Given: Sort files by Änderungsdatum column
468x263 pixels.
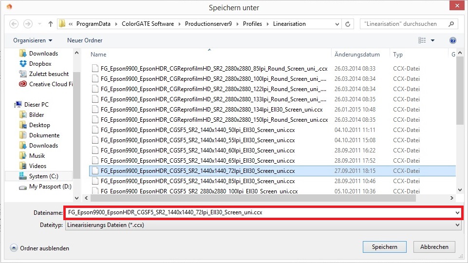Looking at the screenshot, I should coord(357,55).
